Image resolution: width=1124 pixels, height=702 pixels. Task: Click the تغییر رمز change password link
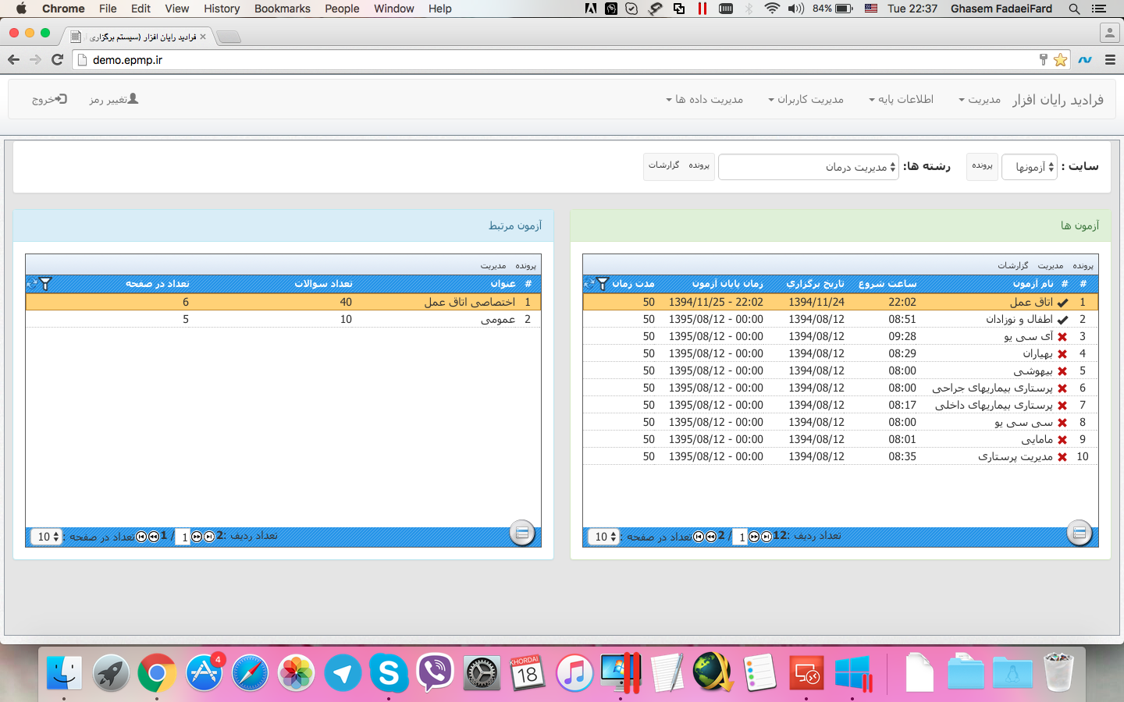pos(113,99)
